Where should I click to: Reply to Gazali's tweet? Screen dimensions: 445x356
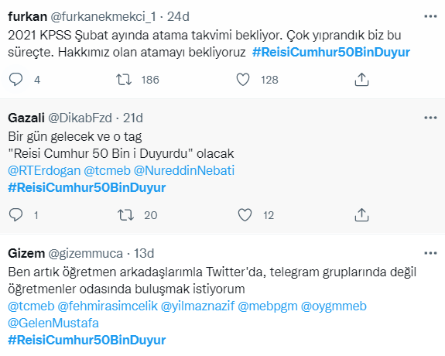(16, 215)
